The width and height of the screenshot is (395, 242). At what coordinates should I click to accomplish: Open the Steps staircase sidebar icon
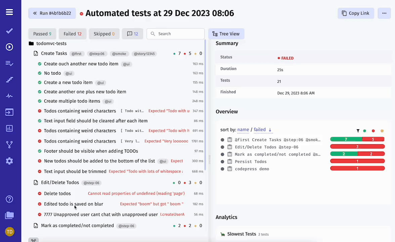click(9, 80)
